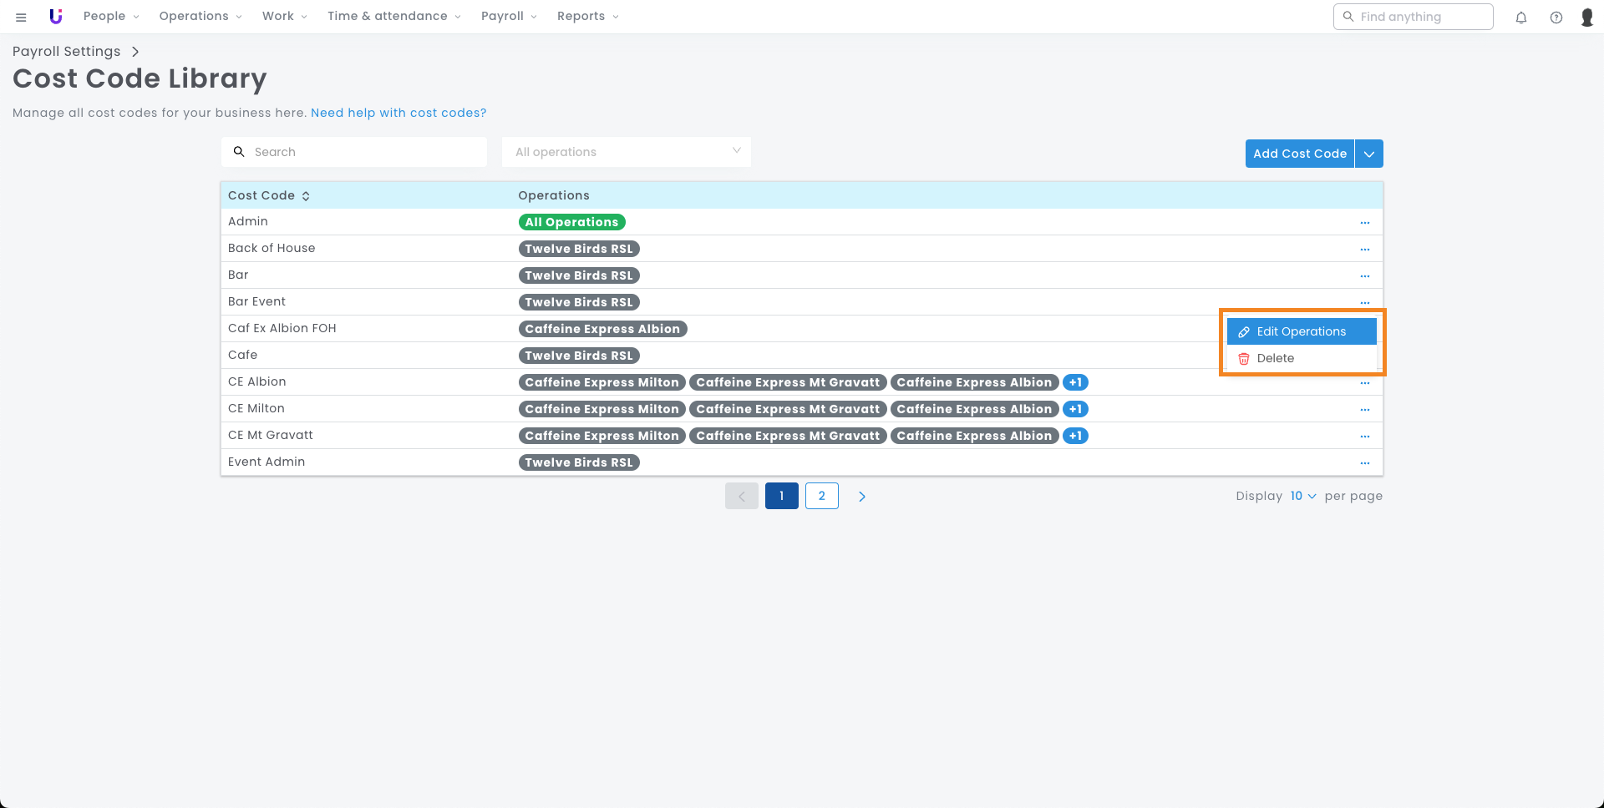The width and height of the screenshot is (1604, 808).
Task: Open the three-dot menu for CE Milton
Action: coord(1365,410)
